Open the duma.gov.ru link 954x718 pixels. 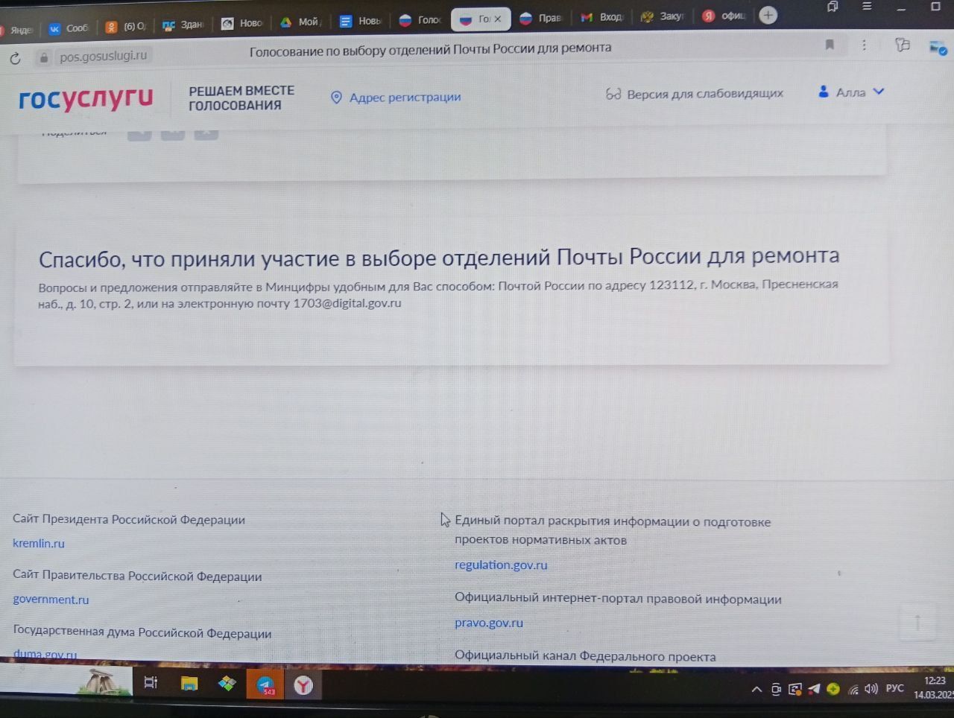click(x=45, y=655)
